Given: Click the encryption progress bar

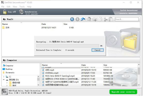Looking at the screenshot, I should click(67, 46).
